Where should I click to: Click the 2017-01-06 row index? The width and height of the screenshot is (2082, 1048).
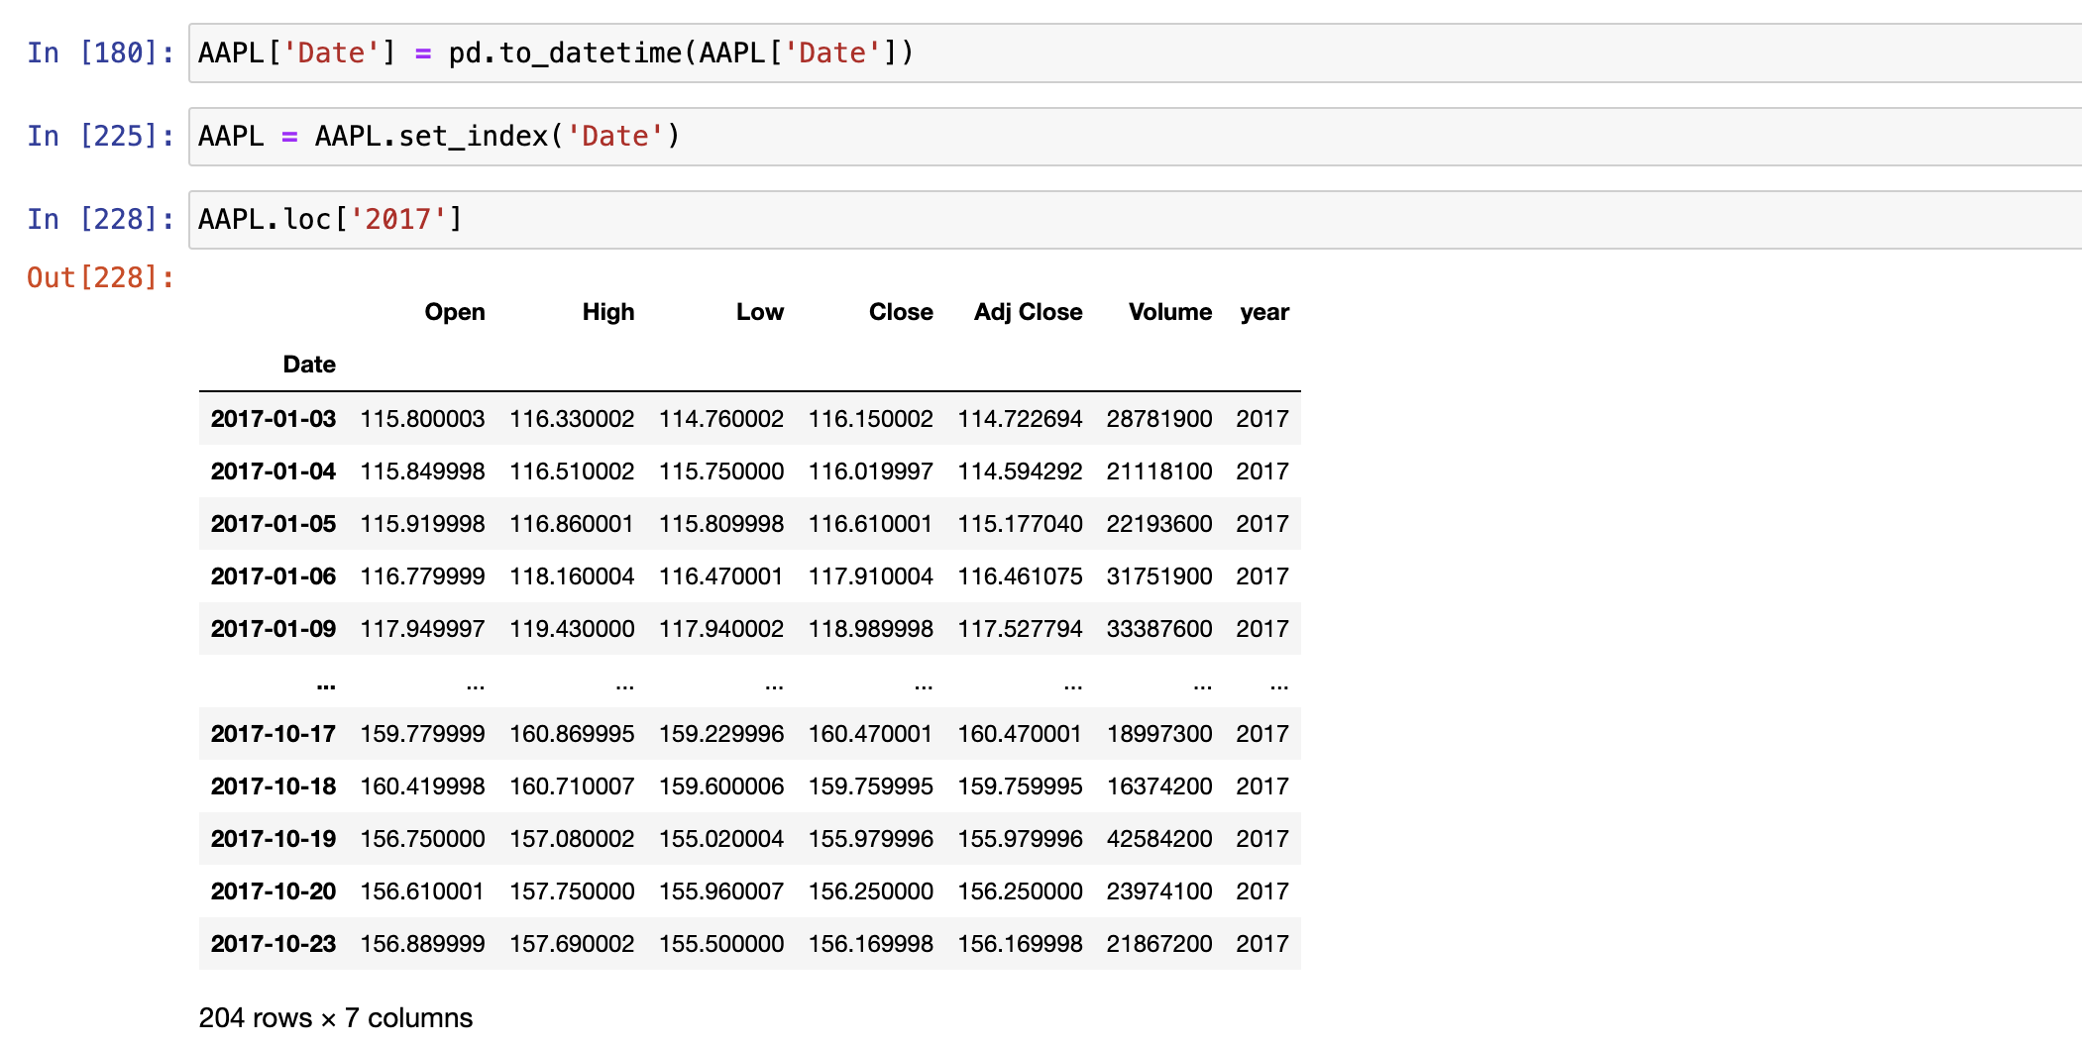point(274,576)
